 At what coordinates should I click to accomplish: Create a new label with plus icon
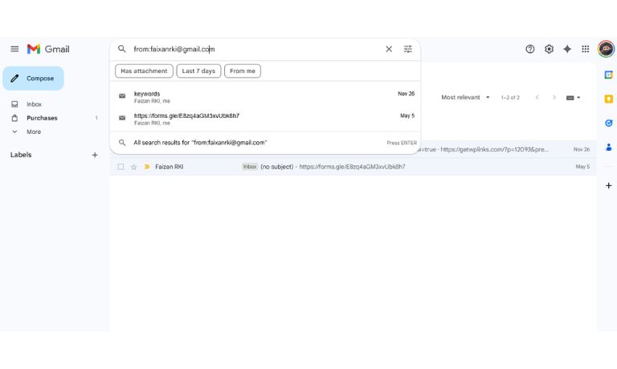click(x=95, y=155)
